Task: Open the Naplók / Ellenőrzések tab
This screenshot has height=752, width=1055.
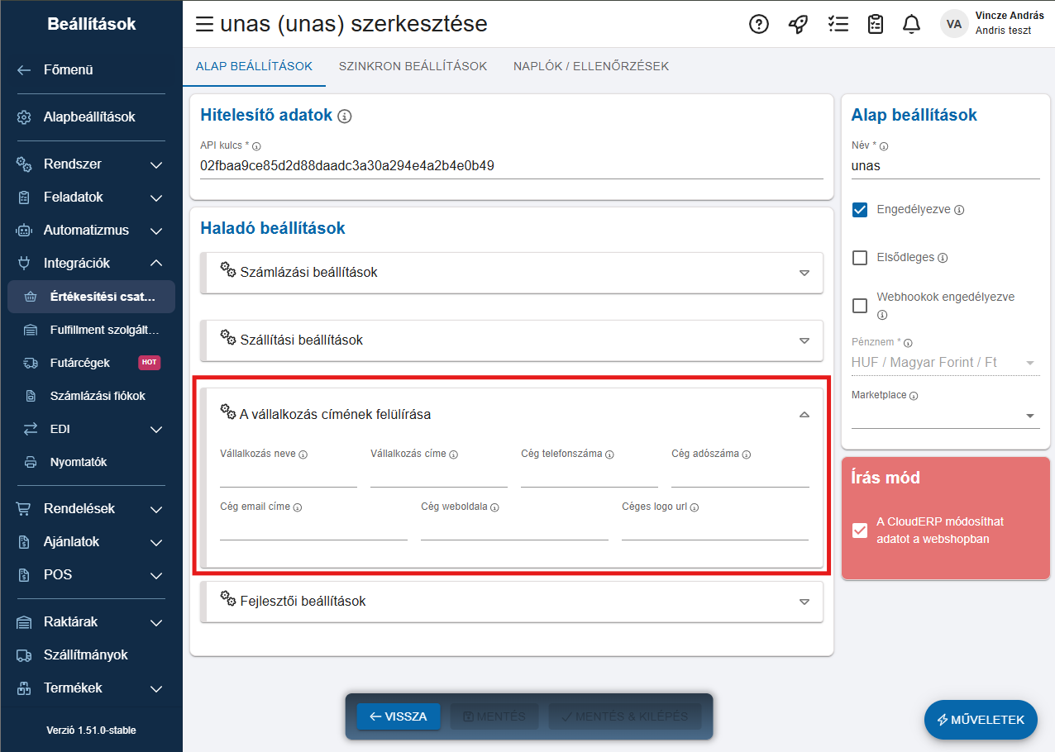Action: [590, 66]
